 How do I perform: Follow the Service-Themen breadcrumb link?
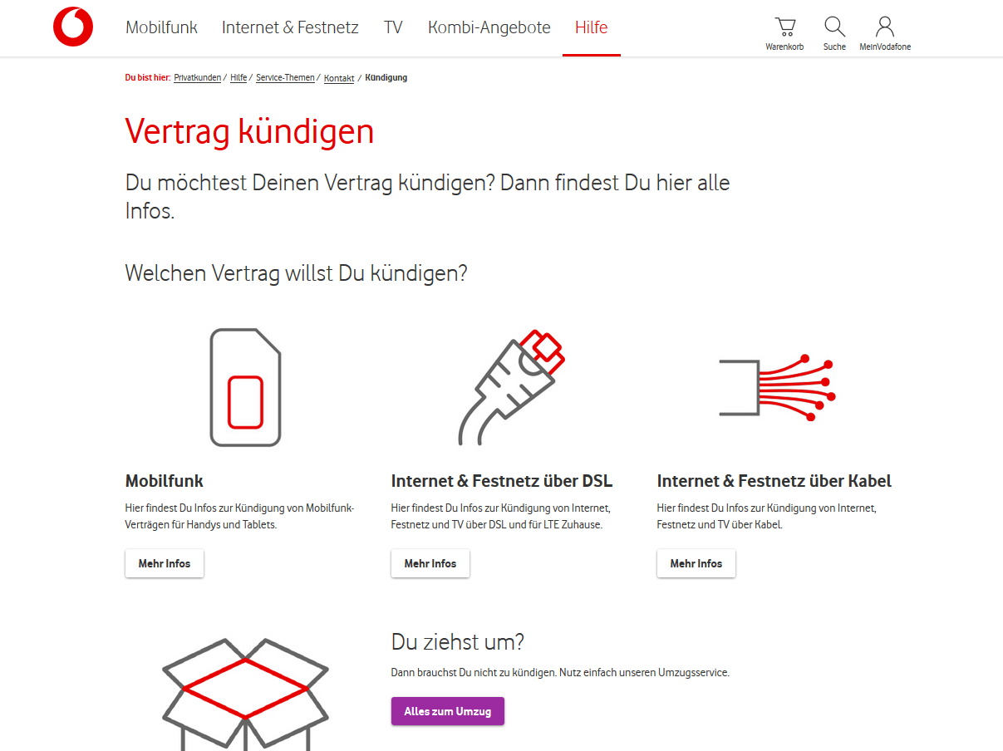tap(285, 77)
